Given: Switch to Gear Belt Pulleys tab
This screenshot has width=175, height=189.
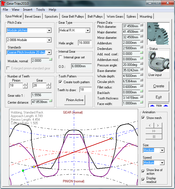Looking at the screenshot, I should (73, 17).
